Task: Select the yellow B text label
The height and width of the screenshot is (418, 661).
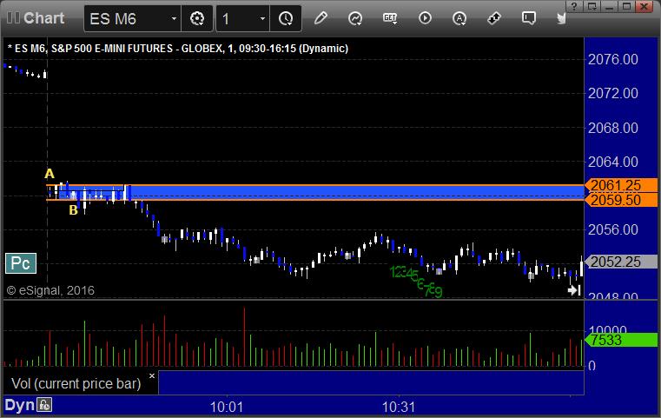Action: 73,209
